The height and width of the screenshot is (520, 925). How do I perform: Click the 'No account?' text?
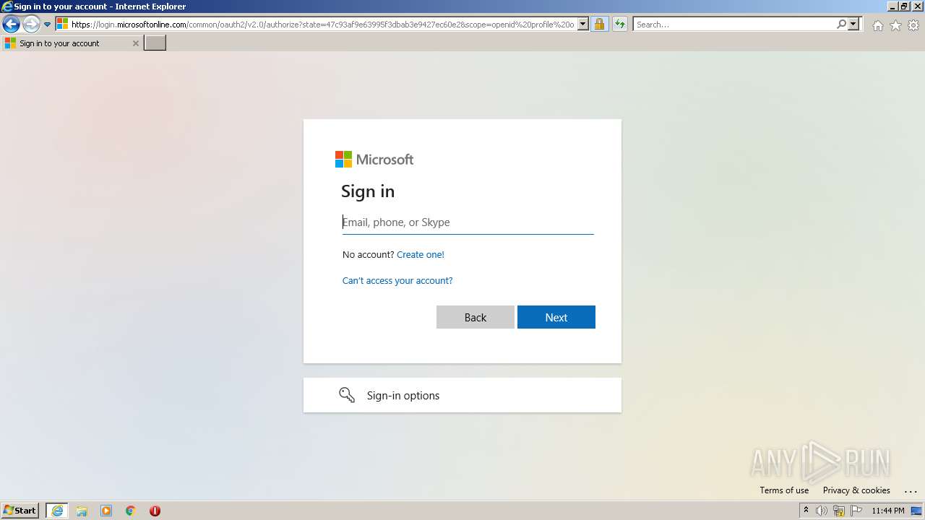click(369, 255)
